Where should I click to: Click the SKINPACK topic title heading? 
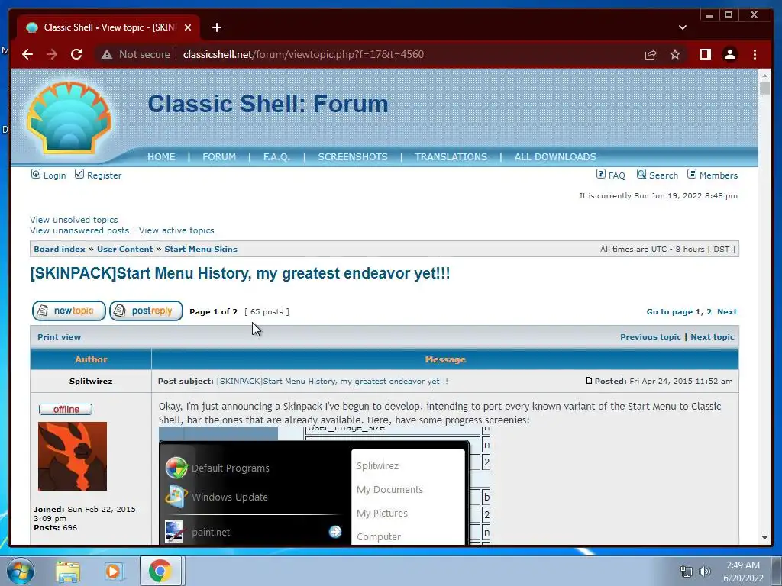tap(240, 274)
